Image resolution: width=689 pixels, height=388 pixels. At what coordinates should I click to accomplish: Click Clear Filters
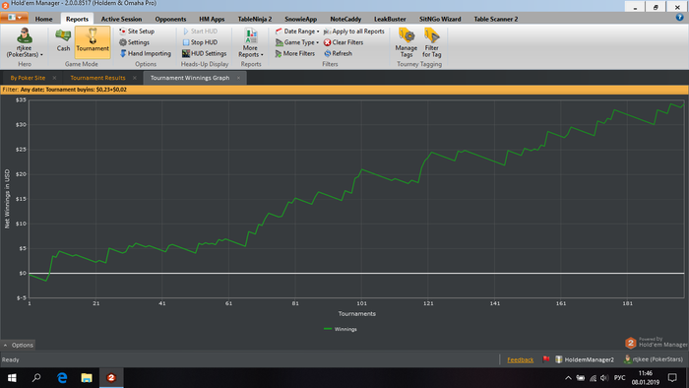click(x=344, y=42)
